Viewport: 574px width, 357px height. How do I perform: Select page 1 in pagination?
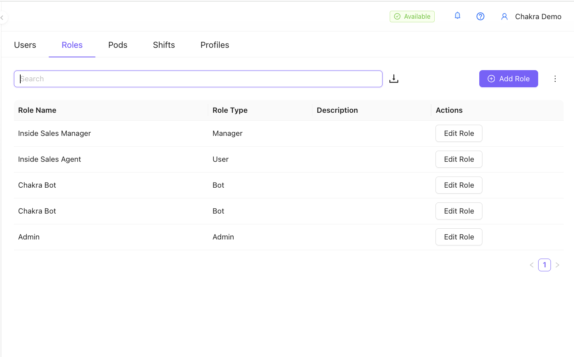(x=545, y=265)
